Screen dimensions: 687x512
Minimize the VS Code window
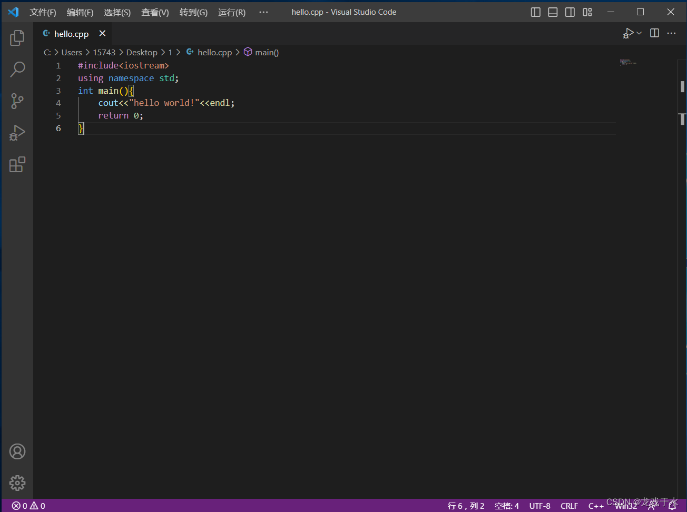tap(611, 12)
